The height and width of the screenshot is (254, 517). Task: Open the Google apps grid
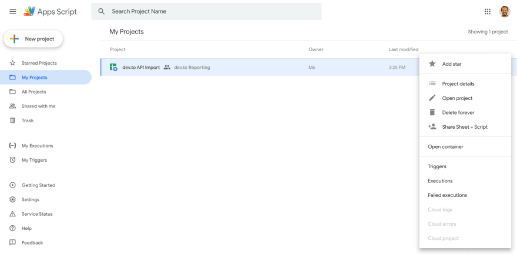487,12
